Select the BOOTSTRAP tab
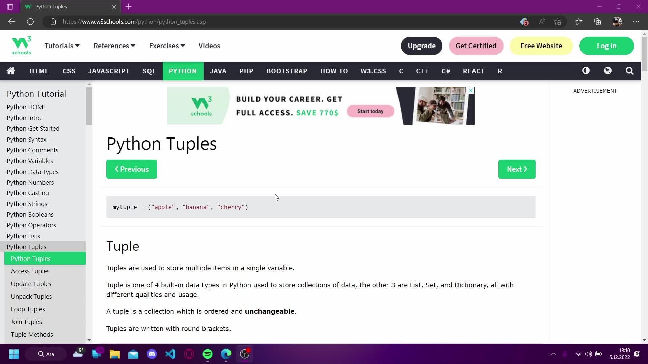 [287, 71]
